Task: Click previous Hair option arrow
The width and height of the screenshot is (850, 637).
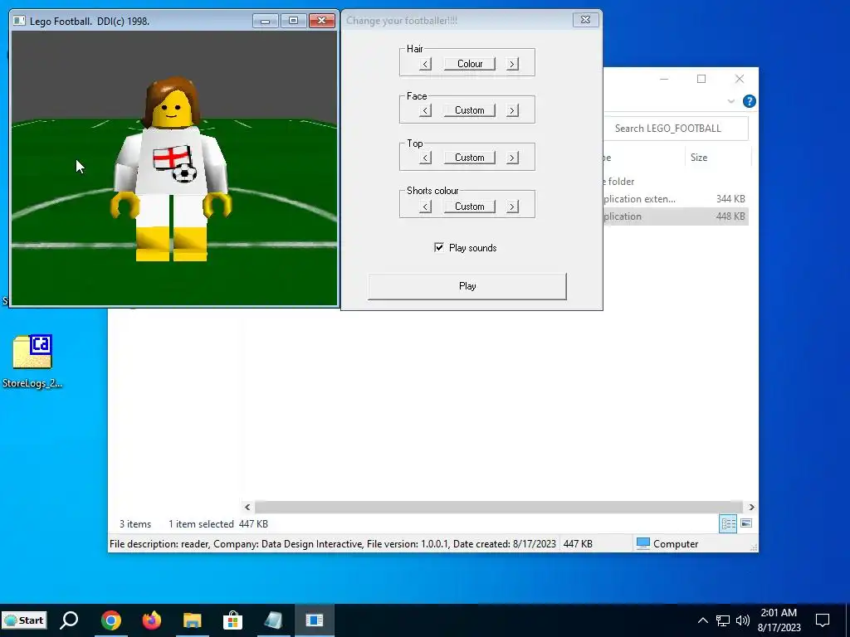Action: (x=426, y=64)
